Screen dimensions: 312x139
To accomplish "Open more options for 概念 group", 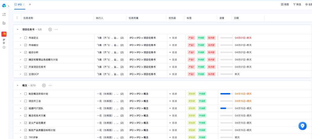I will point(50,85).
